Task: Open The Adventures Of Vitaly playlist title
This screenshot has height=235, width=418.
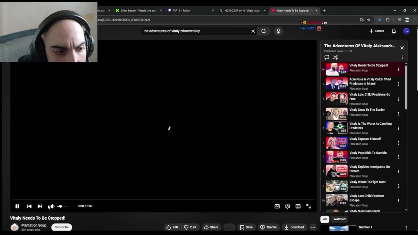Action: coord(360,46)
